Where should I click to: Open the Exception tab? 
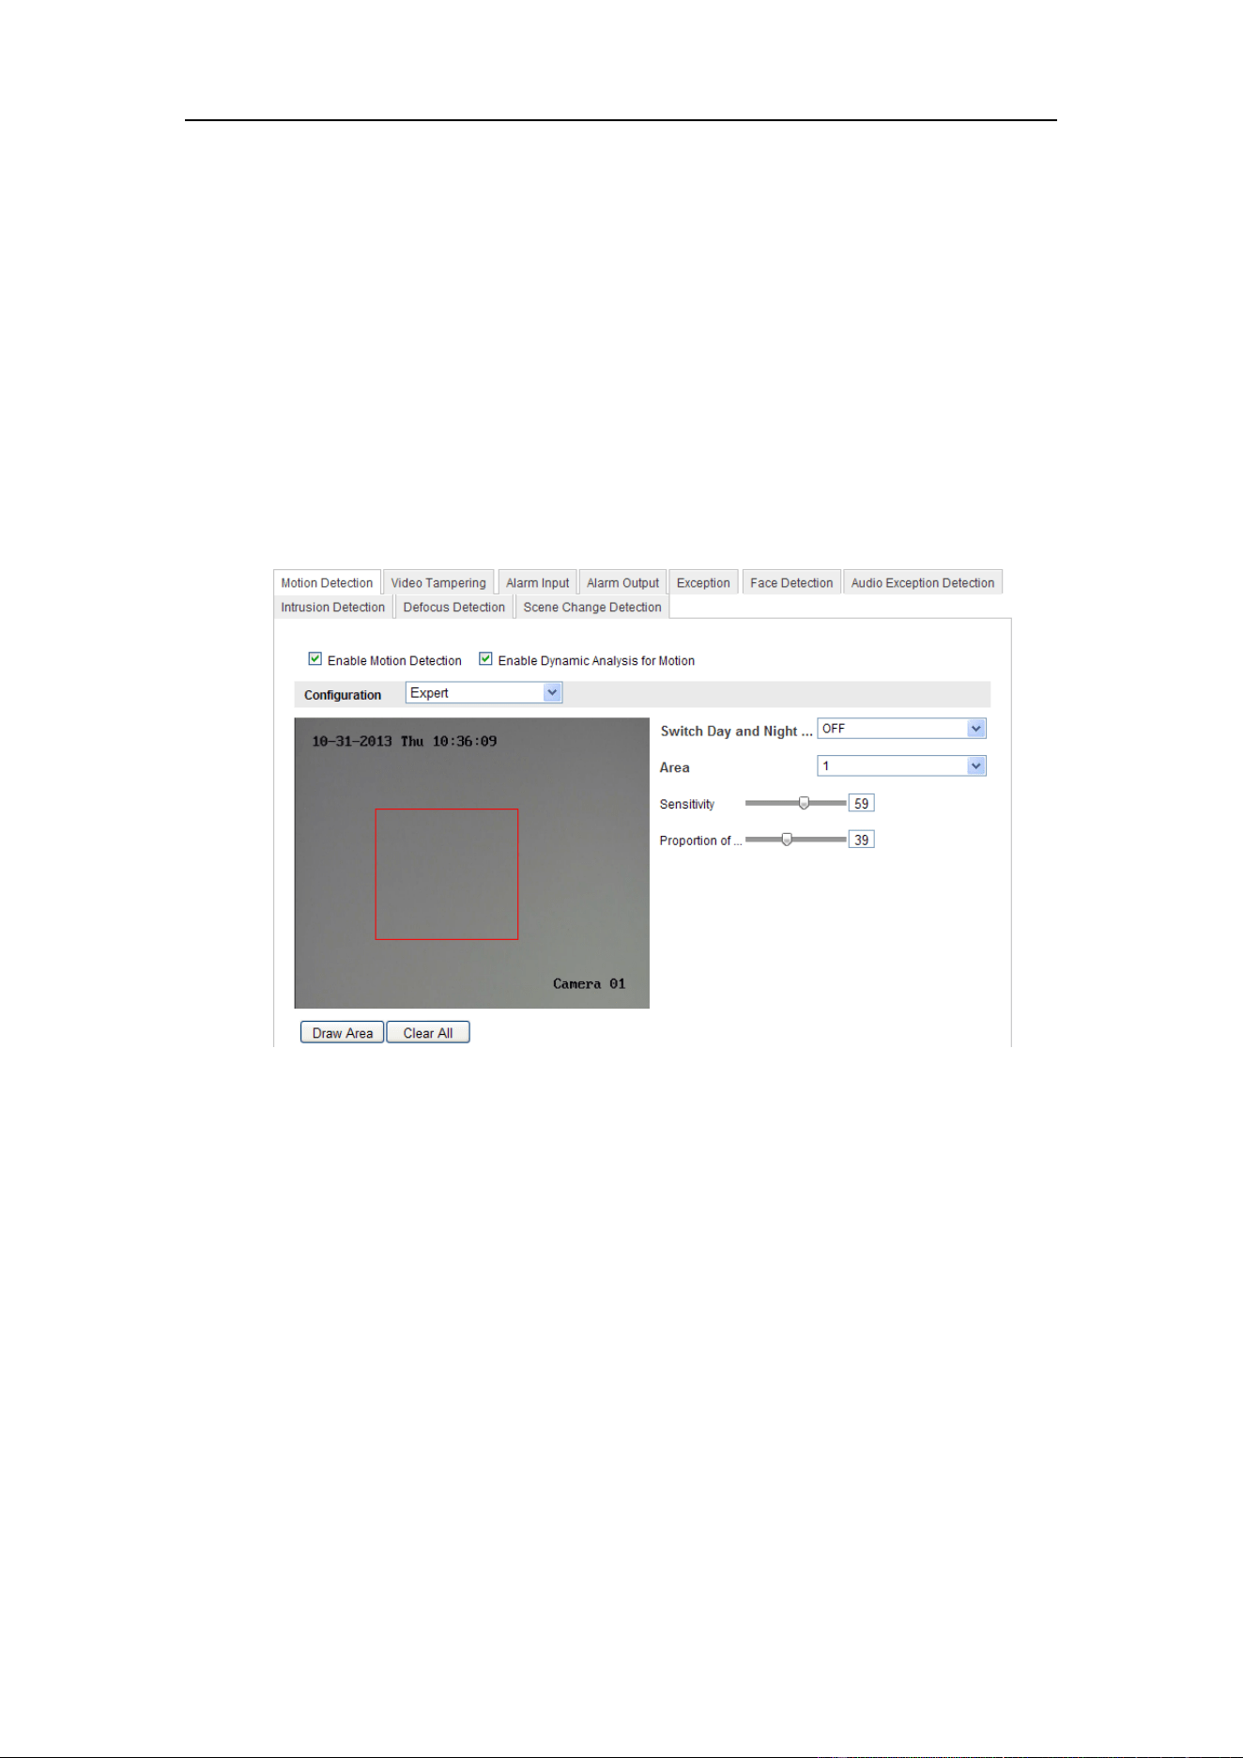tap(703, 582)
